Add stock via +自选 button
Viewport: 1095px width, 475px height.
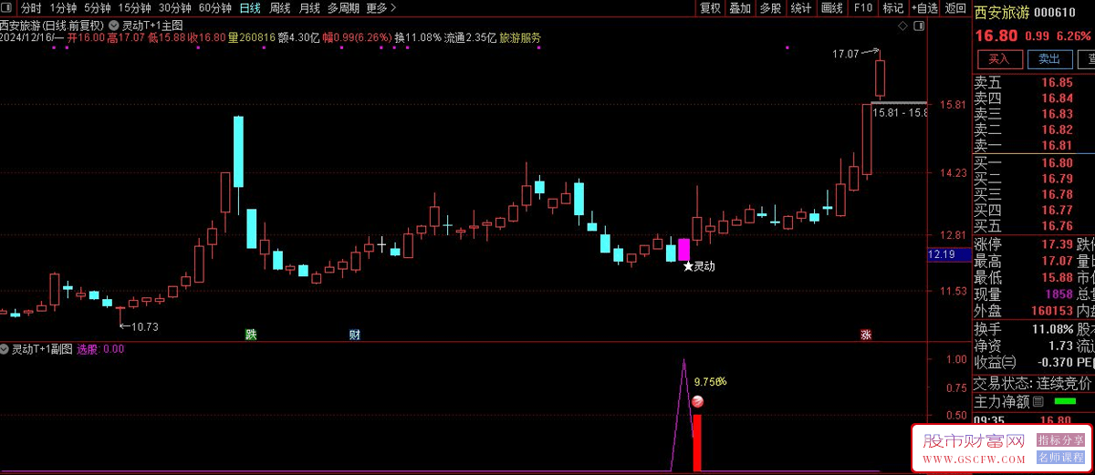click(923, 8)
